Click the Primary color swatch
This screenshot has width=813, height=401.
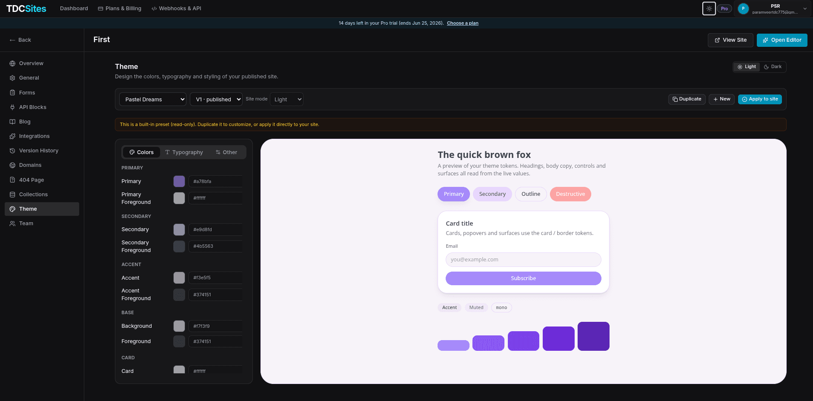(179, 181)
